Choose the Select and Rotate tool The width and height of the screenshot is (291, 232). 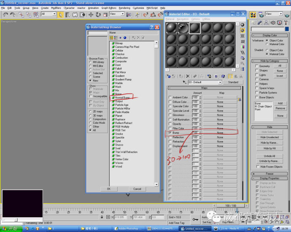(98, 15)
